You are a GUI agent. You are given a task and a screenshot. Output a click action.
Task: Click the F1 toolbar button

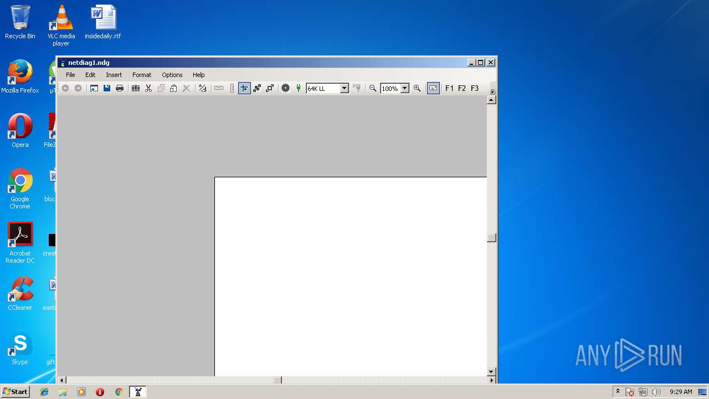pyautogui.click(x=449, y=88)
